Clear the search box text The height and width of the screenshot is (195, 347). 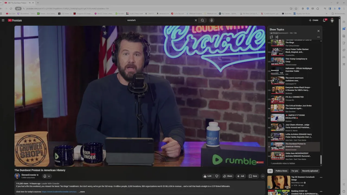[196, 20]
